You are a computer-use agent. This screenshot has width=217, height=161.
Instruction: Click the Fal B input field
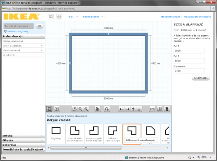tap(189, 61)
